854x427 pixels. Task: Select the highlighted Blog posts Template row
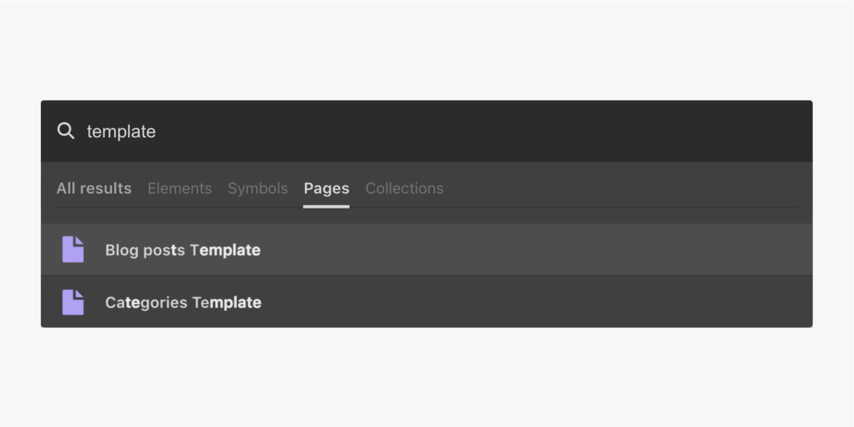(x=427, y=250)
